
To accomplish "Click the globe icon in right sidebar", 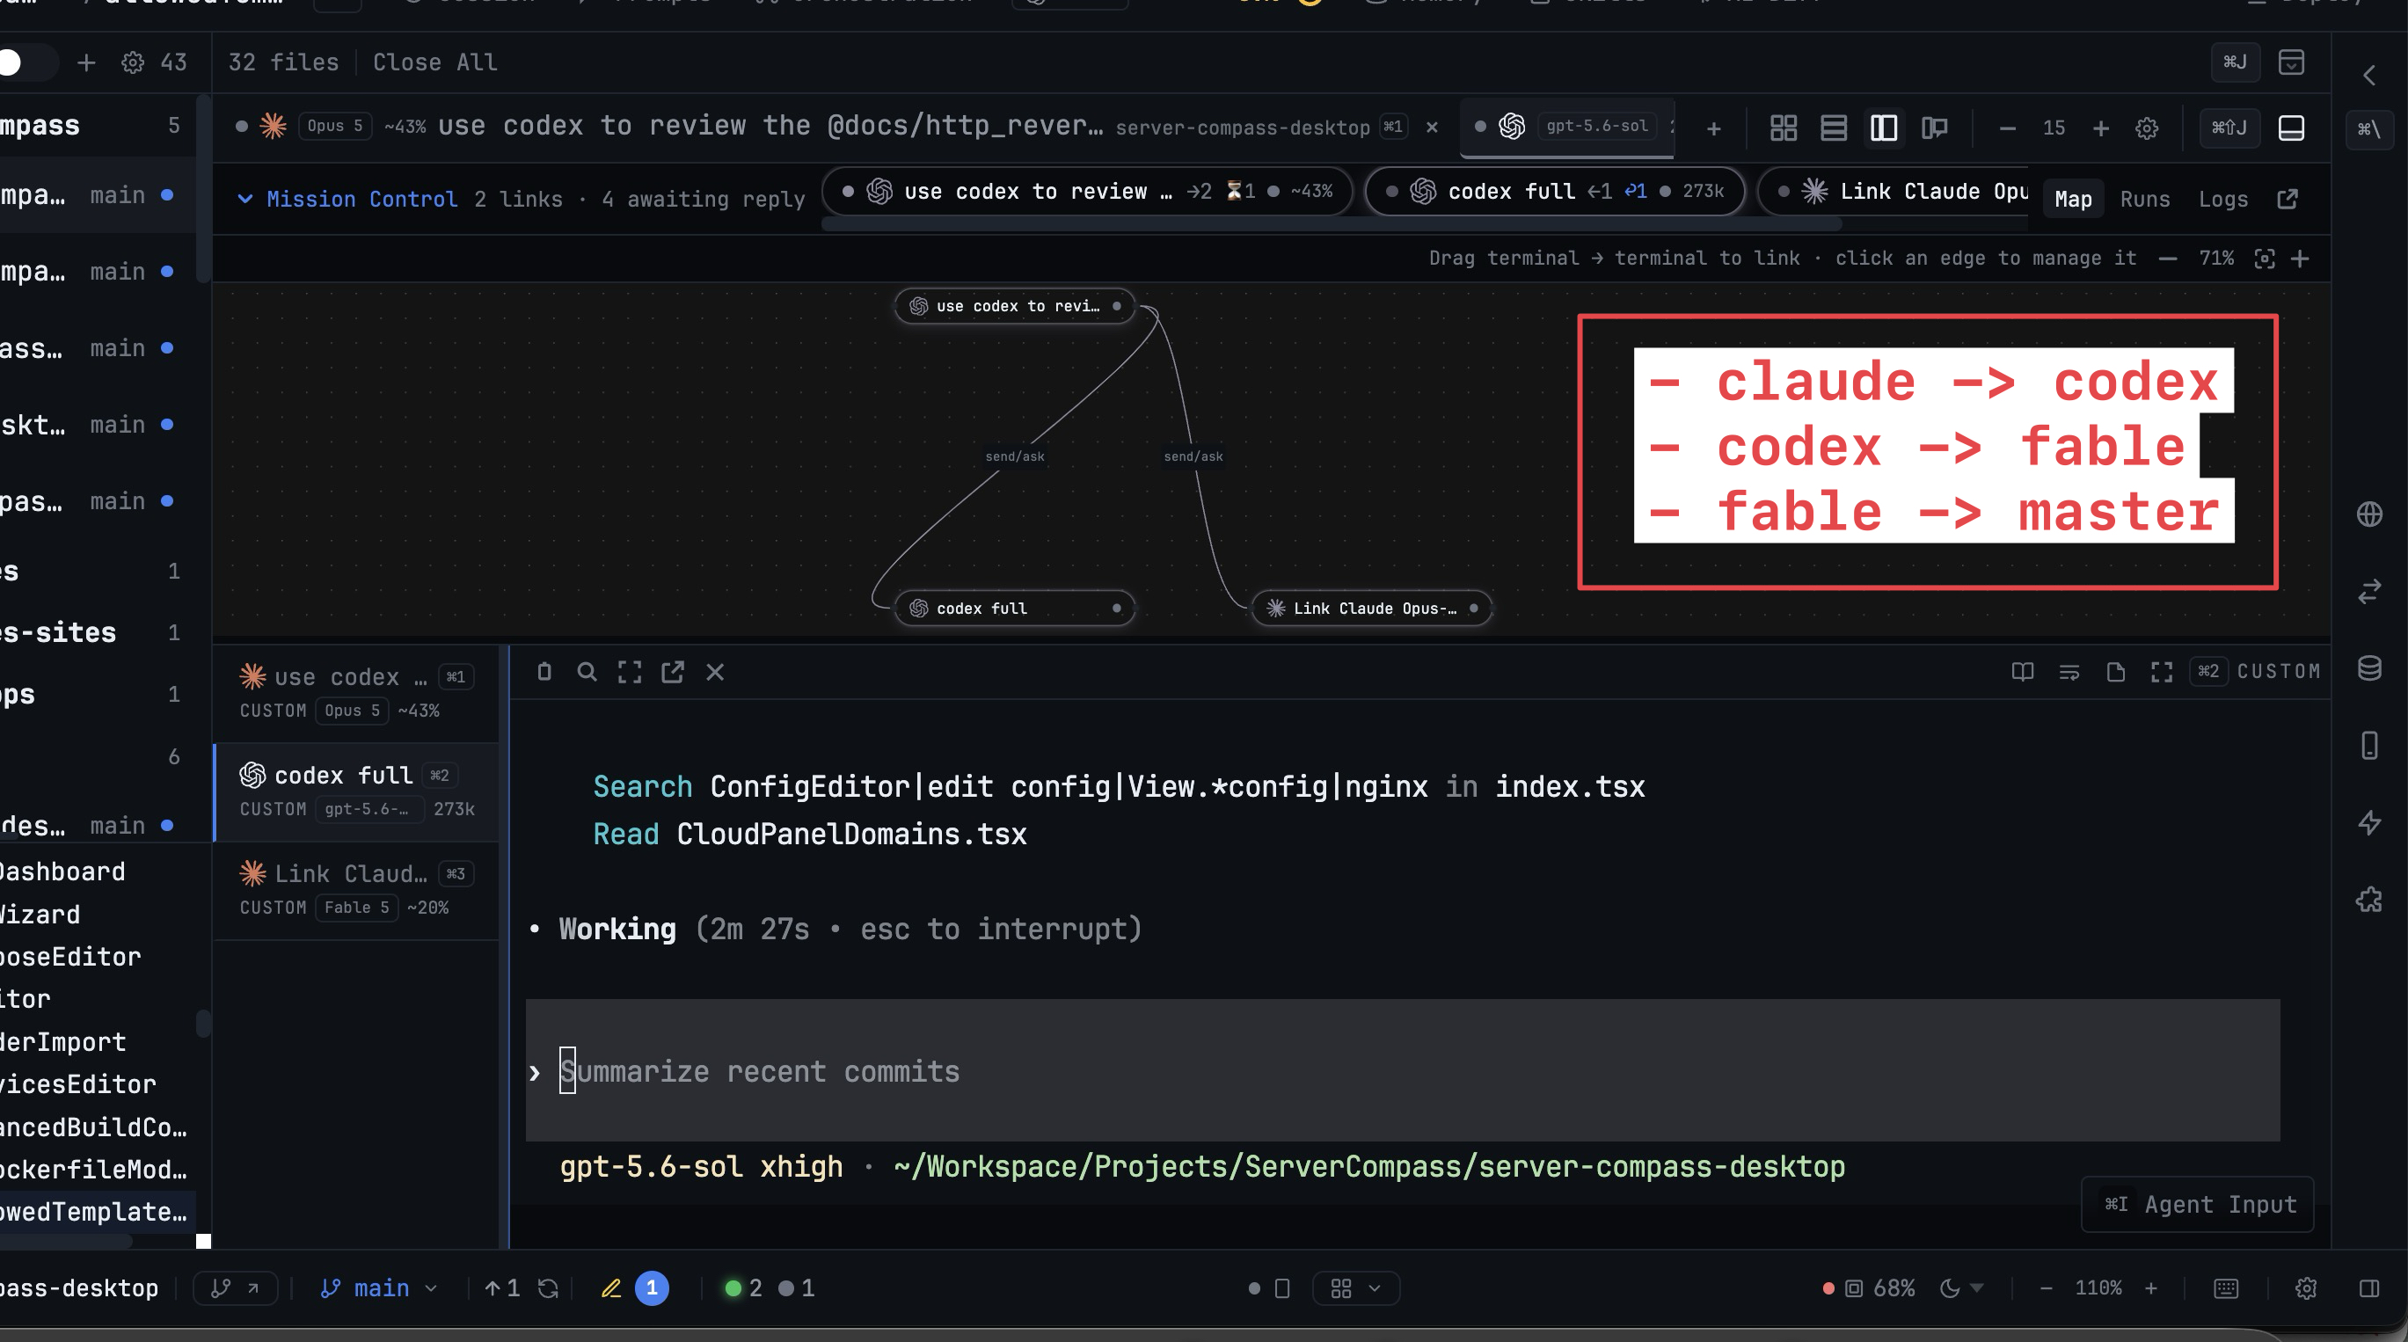I will 2368,514.
